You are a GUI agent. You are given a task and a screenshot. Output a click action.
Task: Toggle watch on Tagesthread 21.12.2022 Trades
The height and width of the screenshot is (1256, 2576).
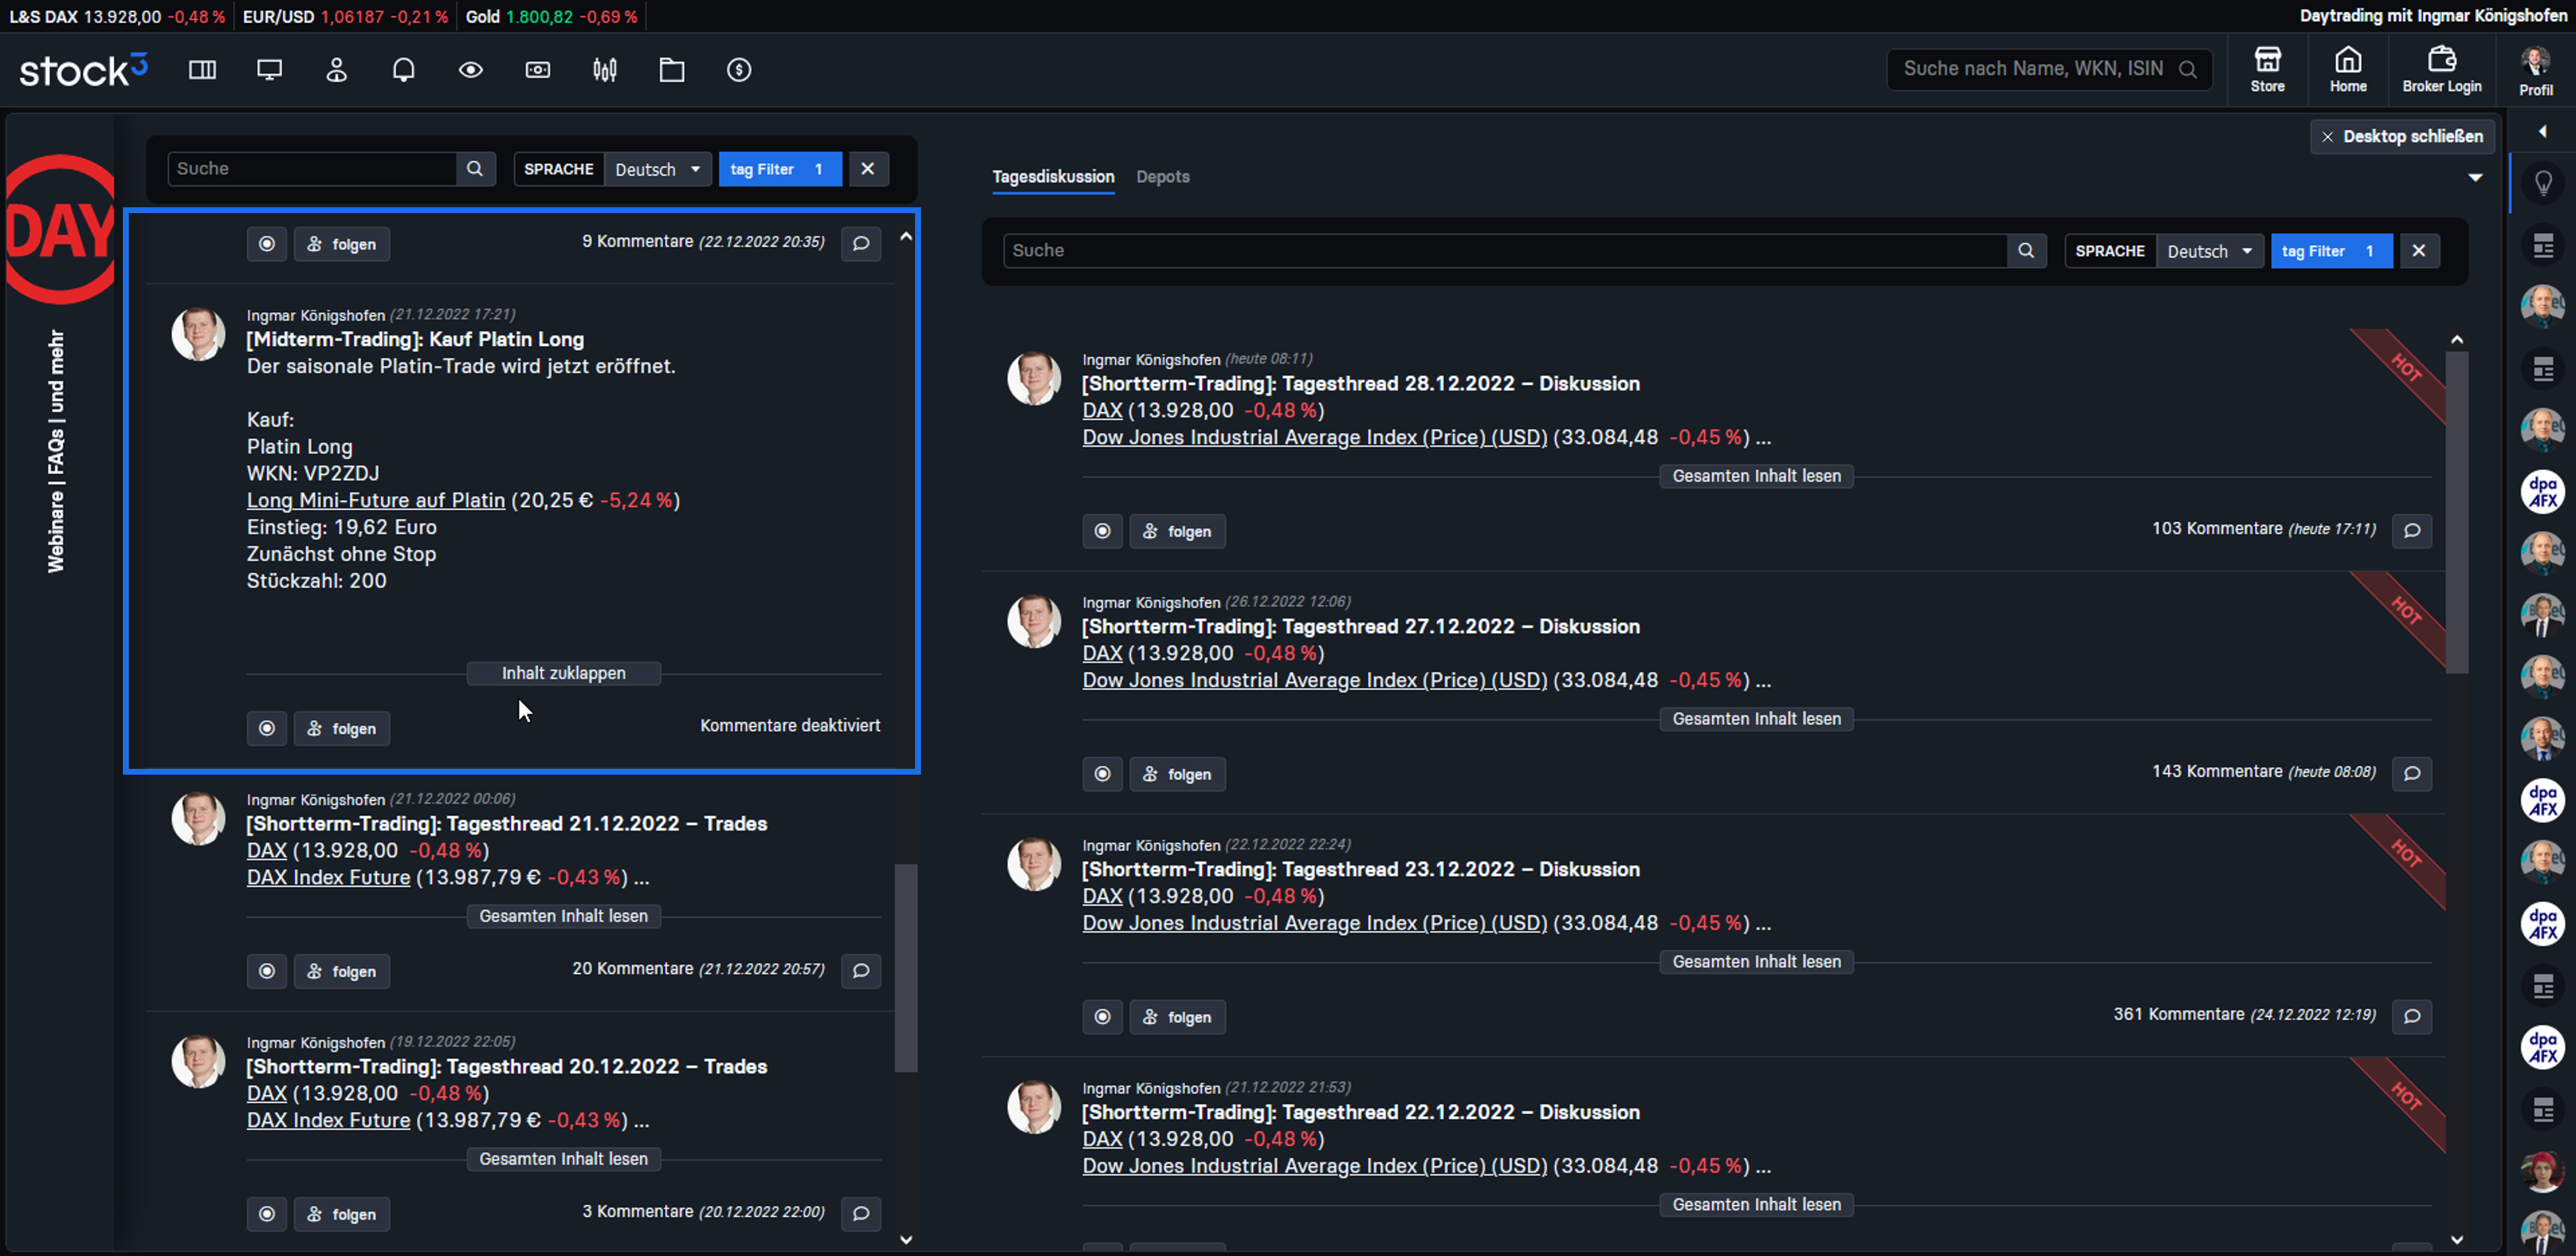click(x=267, y=971)
